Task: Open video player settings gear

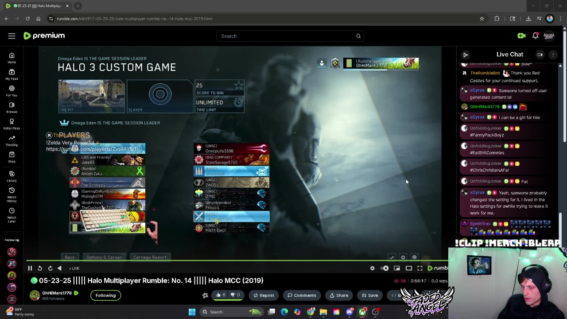Action: click(x=372, y=268)
